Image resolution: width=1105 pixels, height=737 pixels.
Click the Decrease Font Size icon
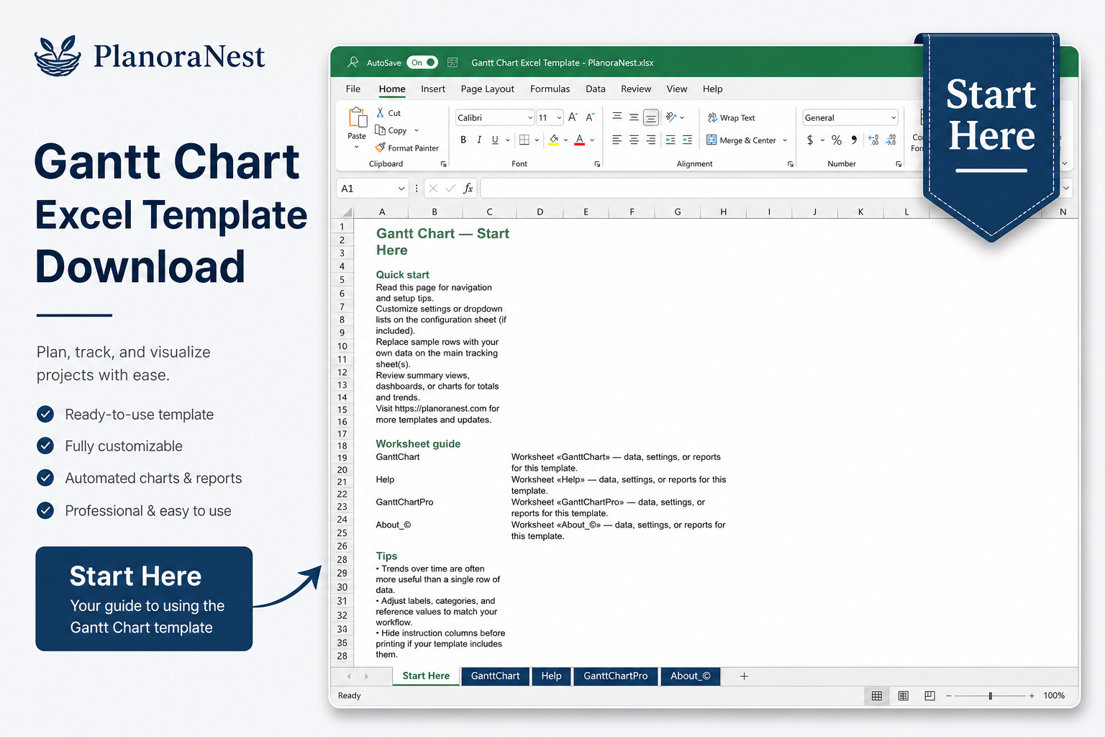(590, 117)
